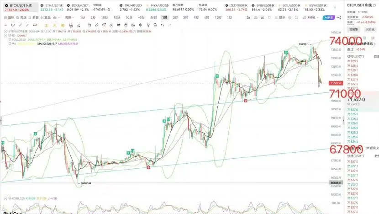Start 复盘 replay mode
This screenshot has width=379, height=214.
46,17
